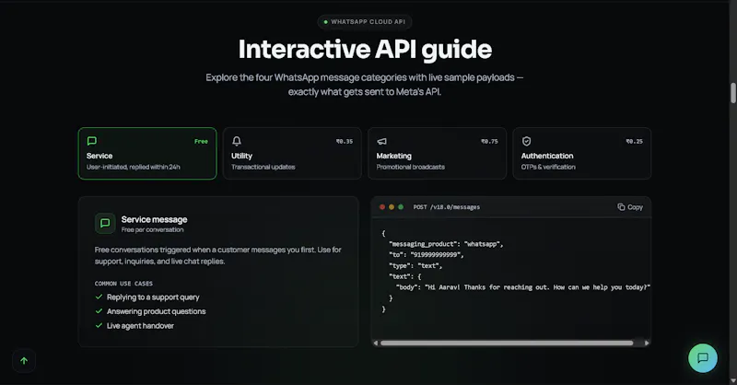Click the page vertical scrollbar thumb
This screenshot has height=385, width=737.
(732, 93)
